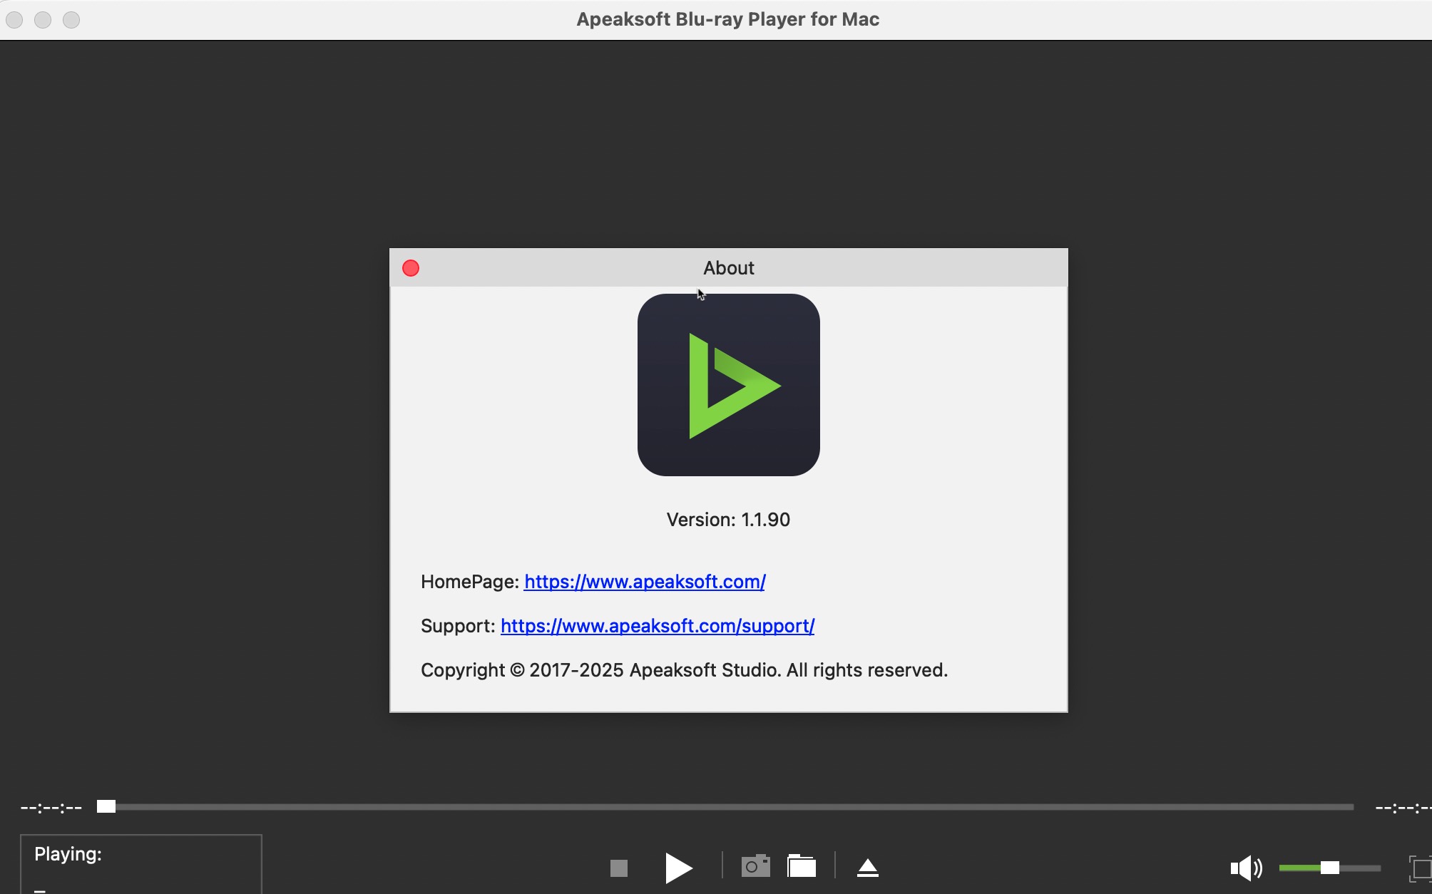
Task: Click the "HomePage:" label
Action: (470, 582)
